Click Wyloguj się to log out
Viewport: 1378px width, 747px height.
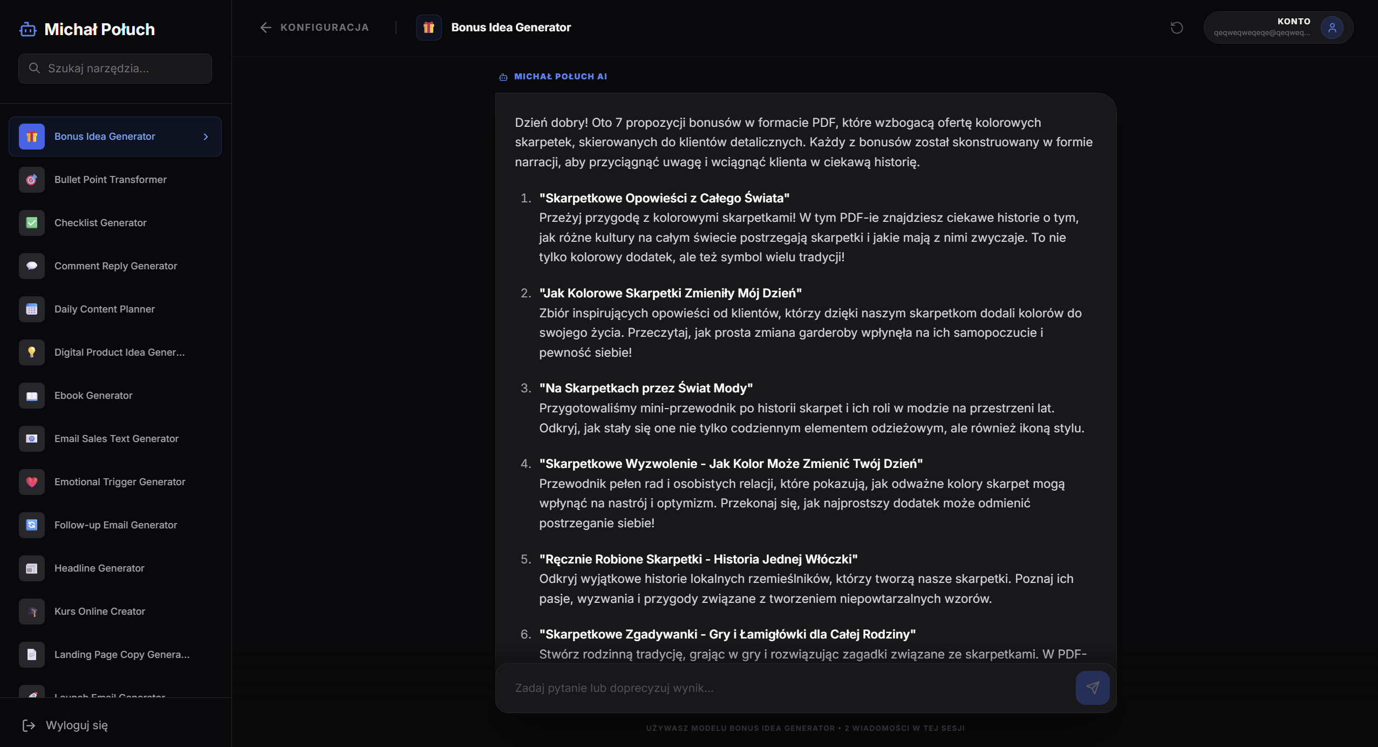point(65,725)
